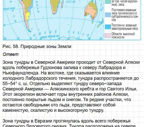Viewport: 144px width, 127px height.
Task: Click the line 'каменистую, скалистую и высокогорную тундру.'
Action: click(53, 110)
